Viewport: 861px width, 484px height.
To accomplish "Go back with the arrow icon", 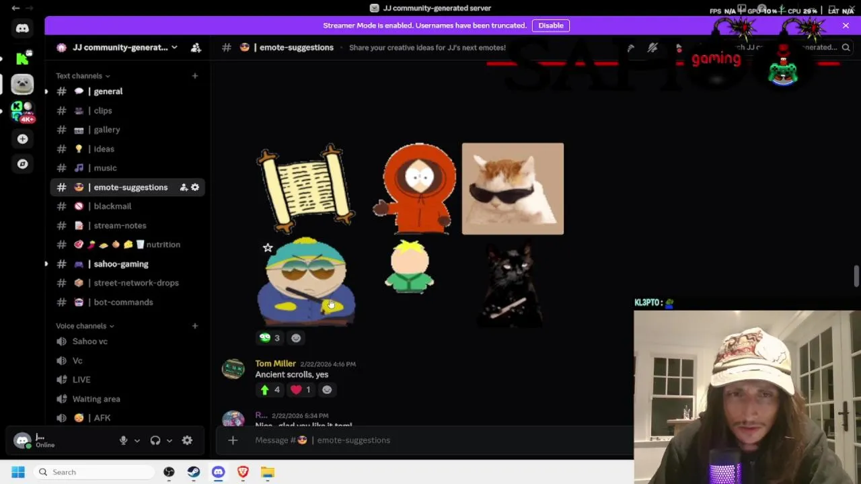I will point(15,8).
